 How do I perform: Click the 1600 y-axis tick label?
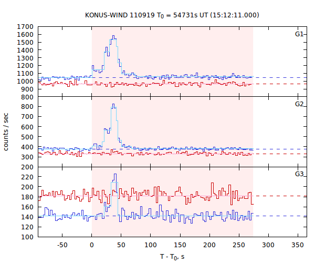pos(25,35)
